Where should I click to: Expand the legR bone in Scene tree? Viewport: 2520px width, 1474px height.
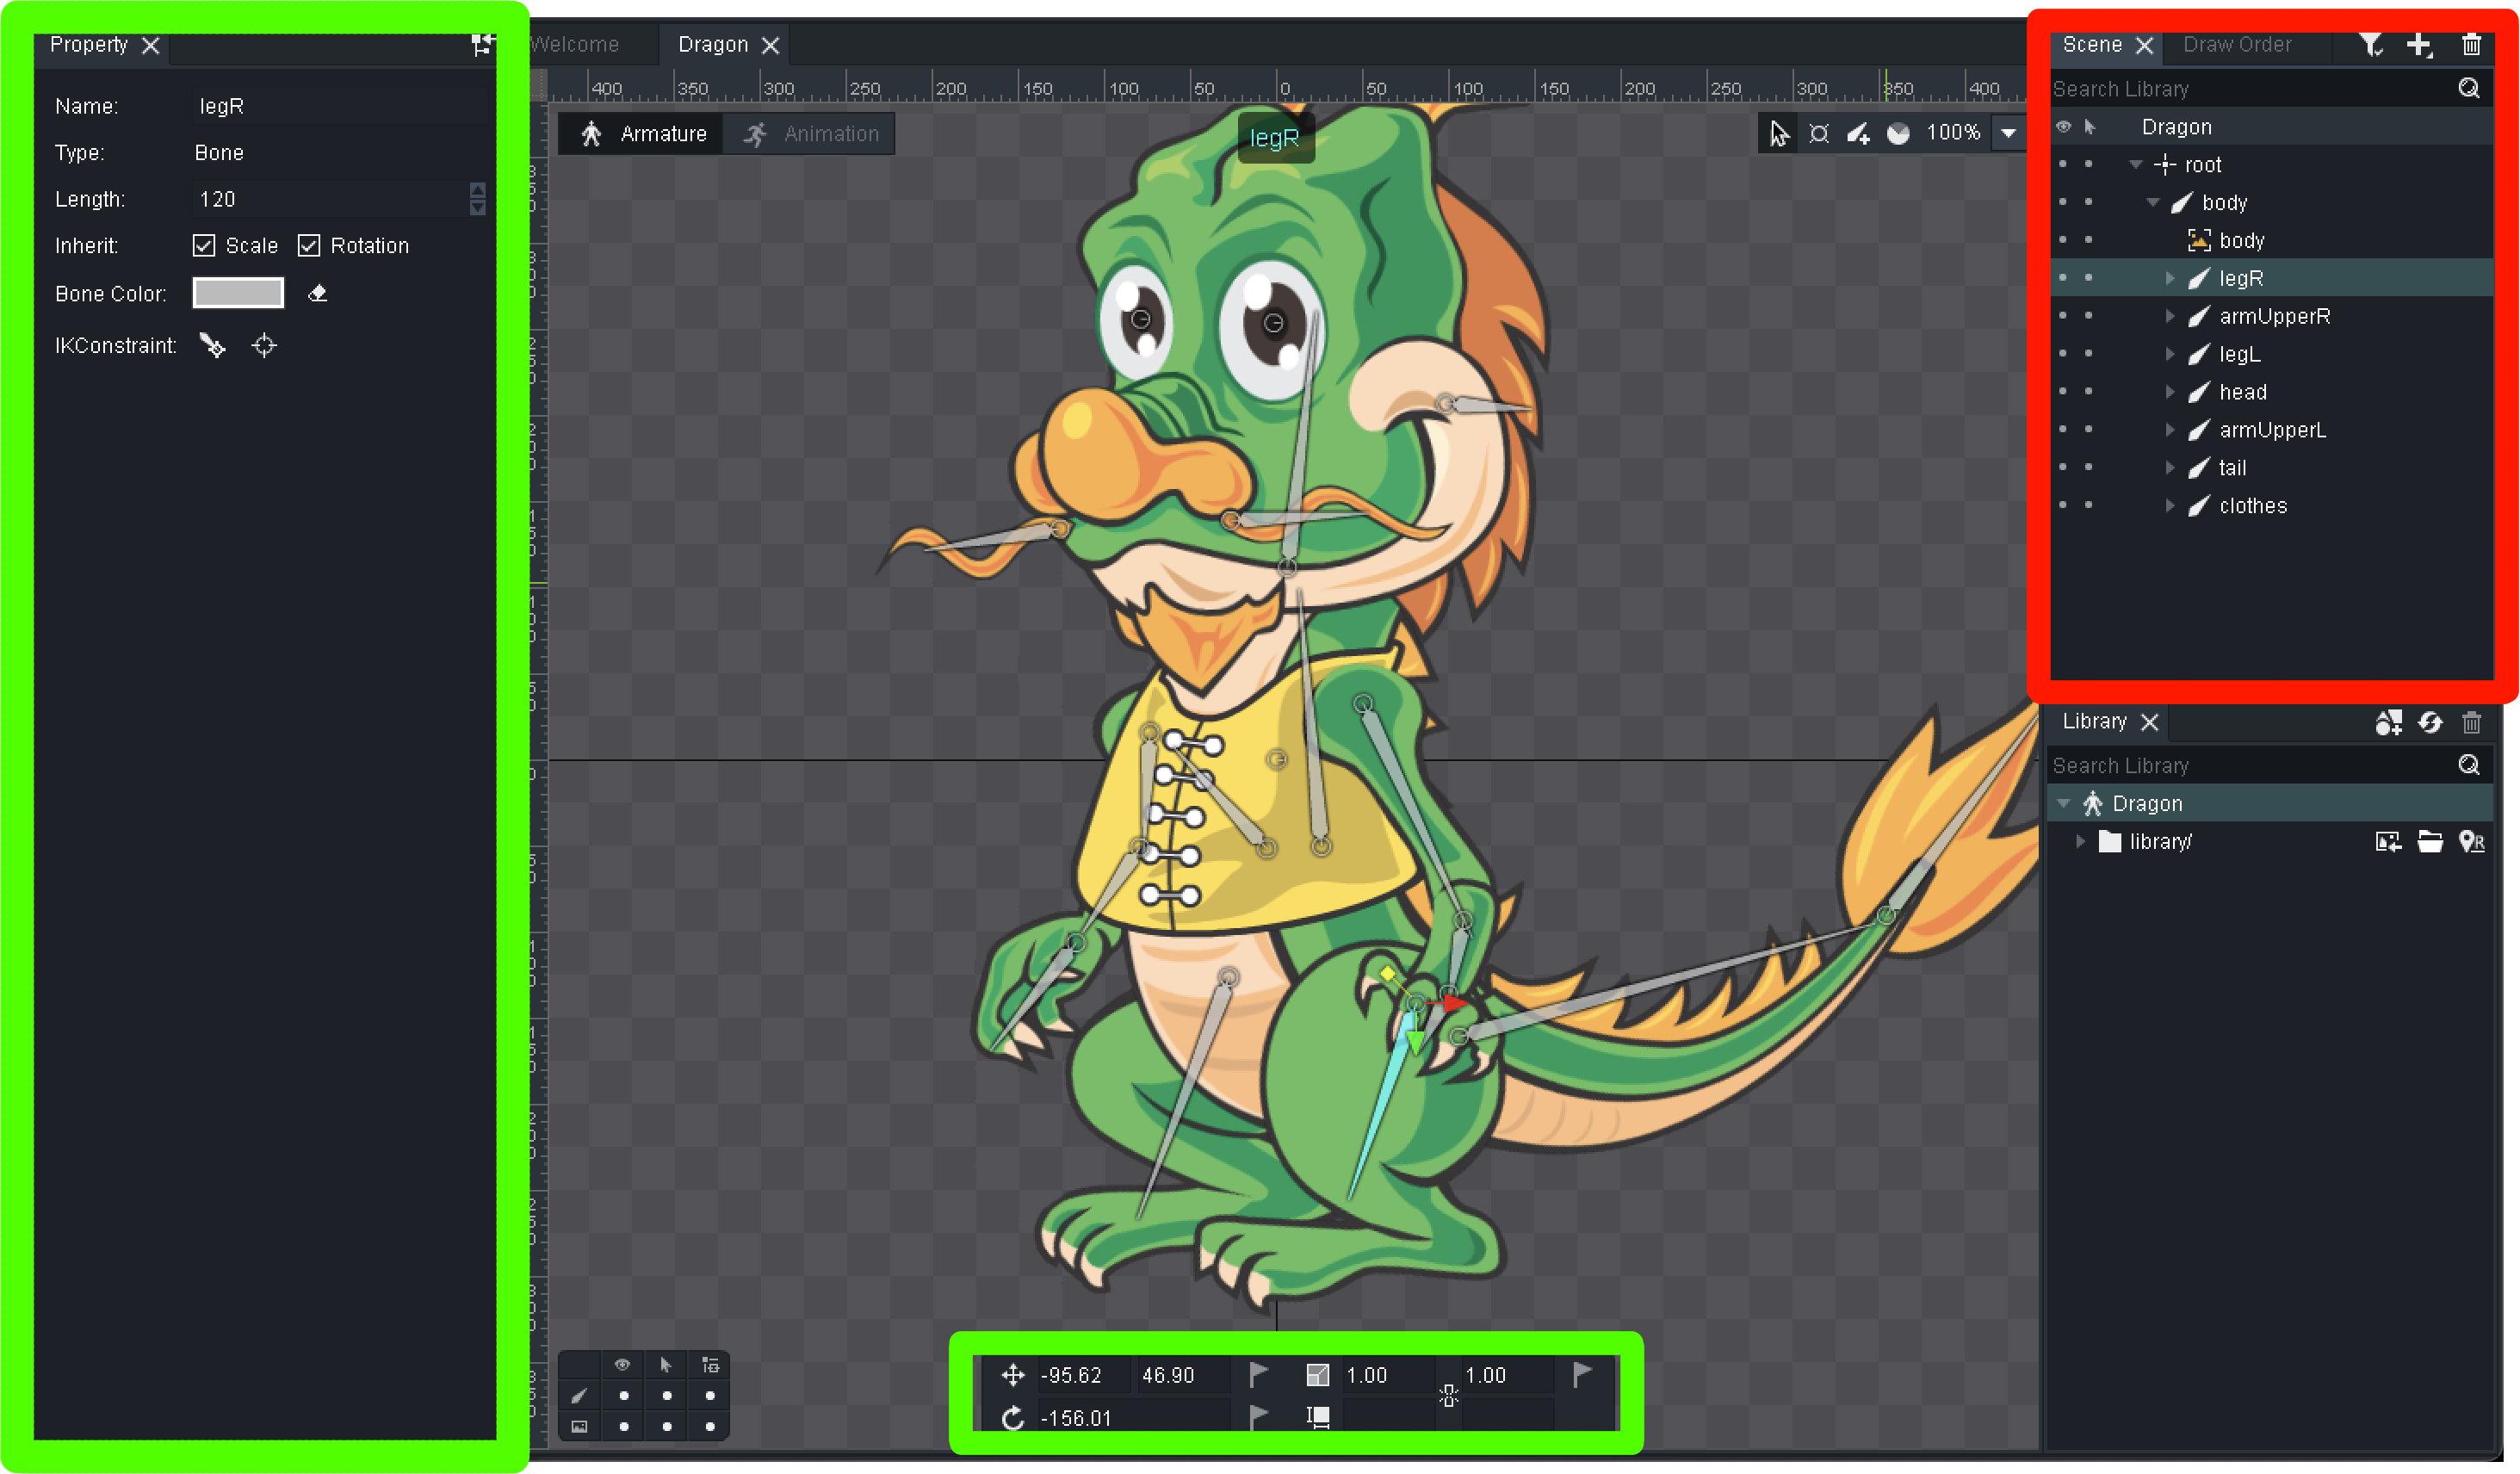point(2170,278)
